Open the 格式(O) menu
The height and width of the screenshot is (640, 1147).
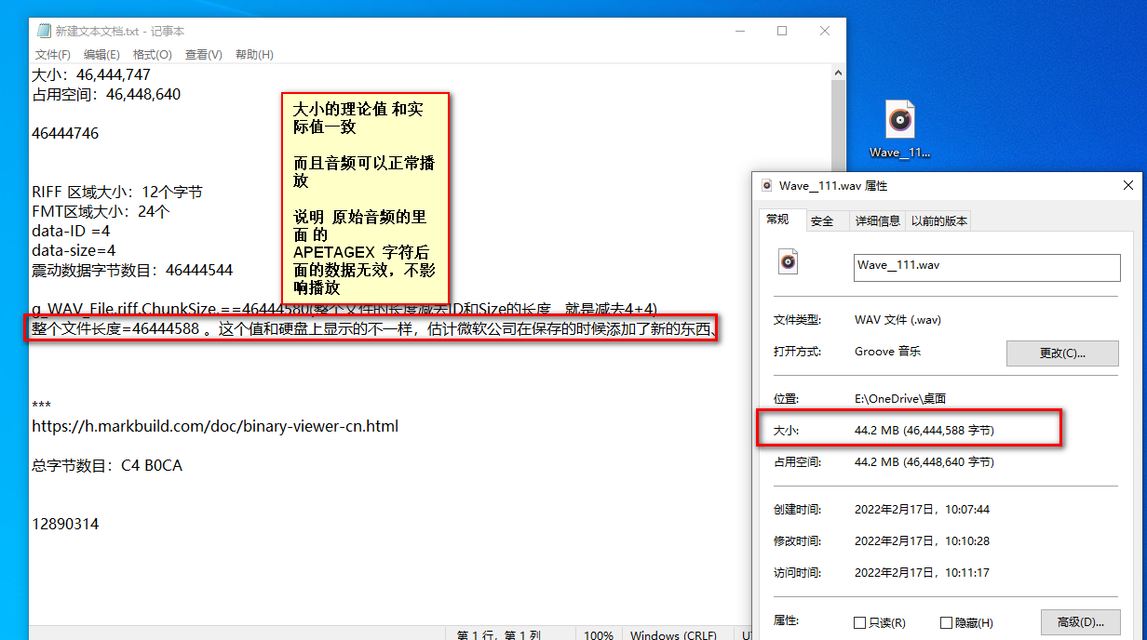(x=152, y=54)
